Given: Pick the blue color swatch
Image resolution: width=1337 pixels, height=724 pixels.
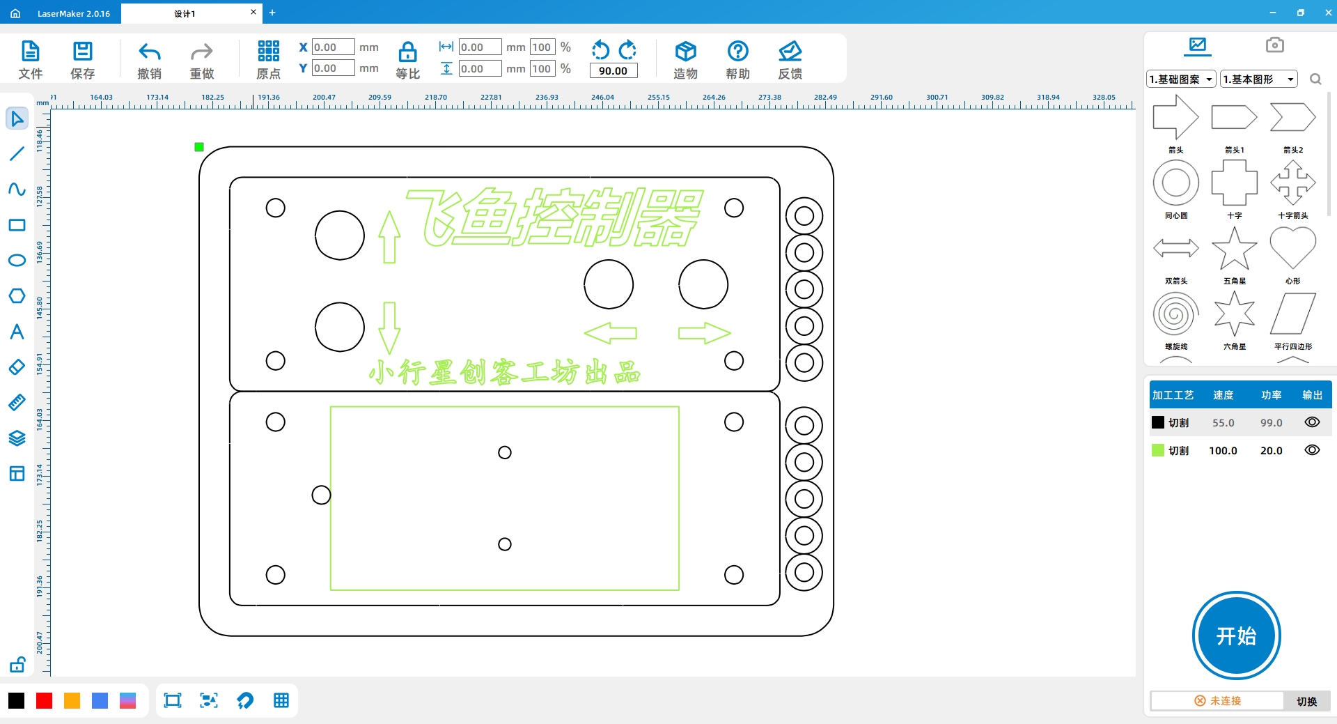Looking at the screenshot, I should pos(100,700).
